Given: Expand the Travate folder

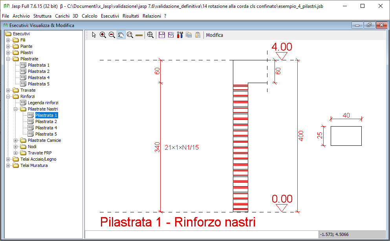Looking at the screenshot, I should [8, 90].
